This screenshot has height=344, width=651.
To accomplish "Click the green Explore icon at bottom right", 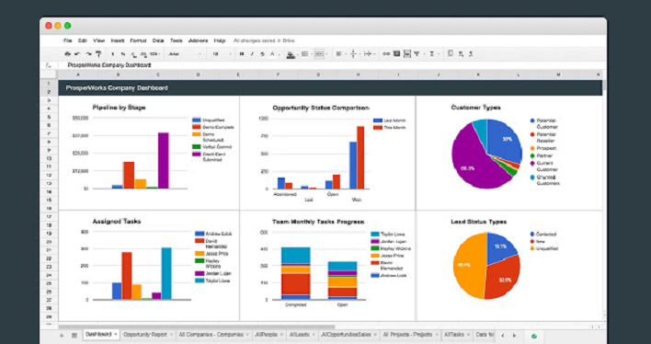I will coord(534,336).
